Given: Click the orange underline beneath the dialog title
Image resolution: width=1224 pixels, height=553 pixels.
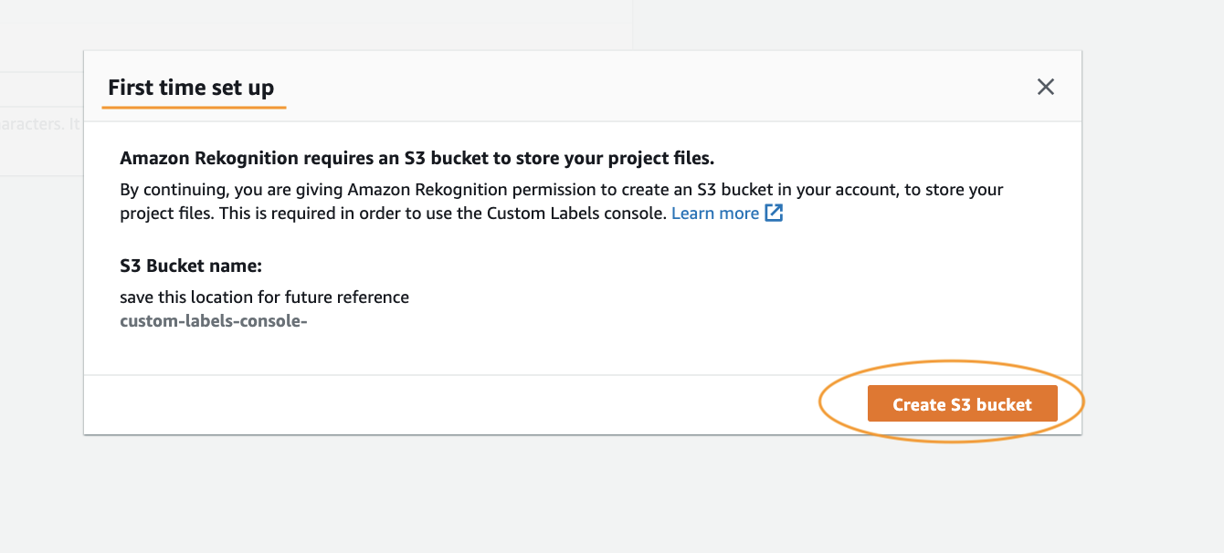Looking at the screenshot, I should pos(194,107).
